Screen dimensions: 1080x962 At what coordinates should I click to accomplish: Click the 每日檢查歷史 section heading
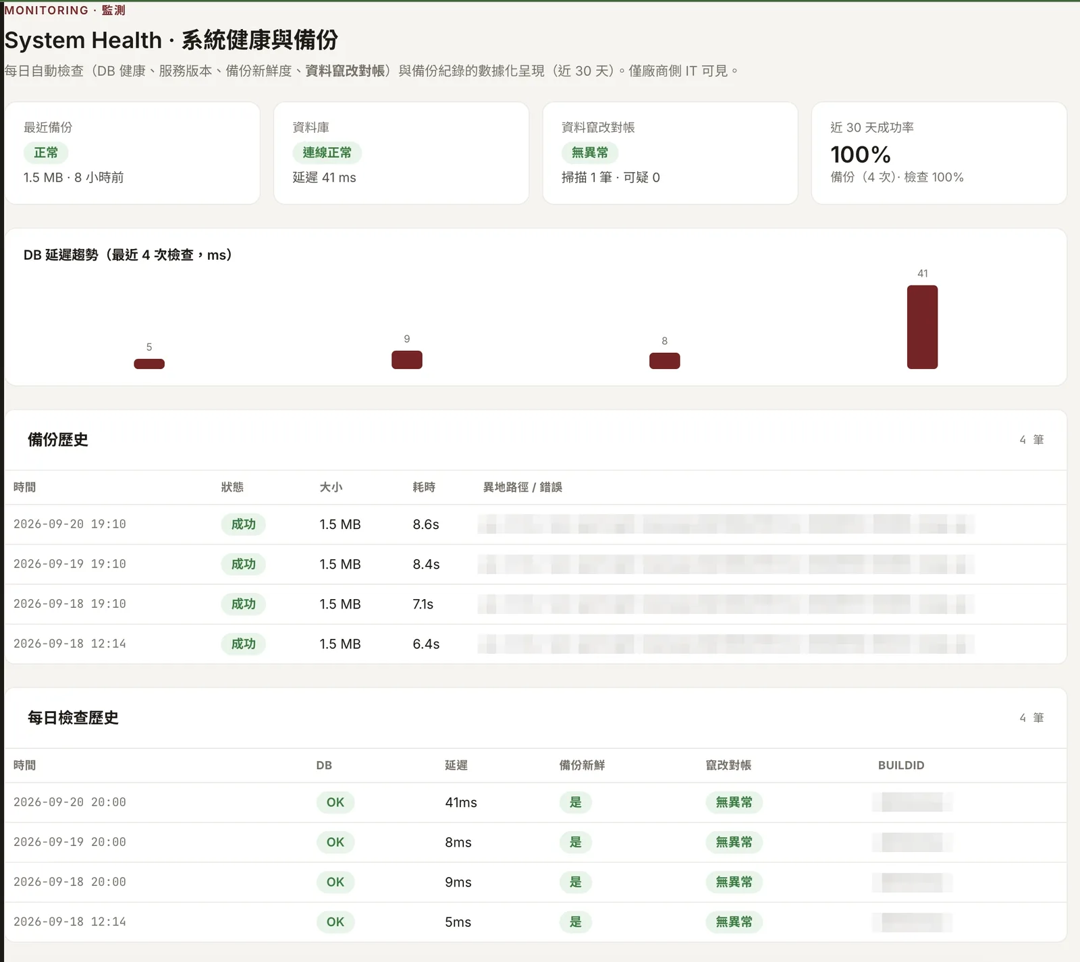point(73,718)
